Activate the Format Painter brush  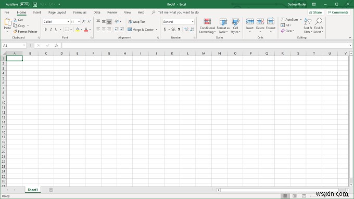coord(15,32)
